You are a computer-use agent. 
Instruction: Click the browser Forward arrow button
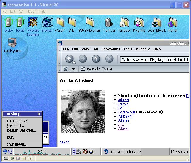pos(83,59)
